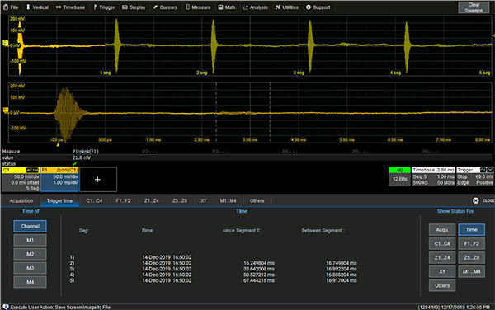Close the status dialog with the X icon
Viewport: 495px width, 310px height.
[x=476, y=200]
